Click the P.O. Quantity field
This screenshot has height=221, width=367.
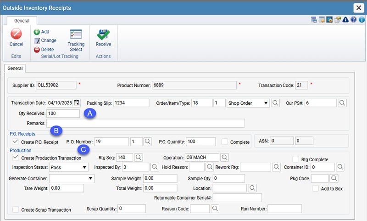pyautogui.click(x=201, y=142)
